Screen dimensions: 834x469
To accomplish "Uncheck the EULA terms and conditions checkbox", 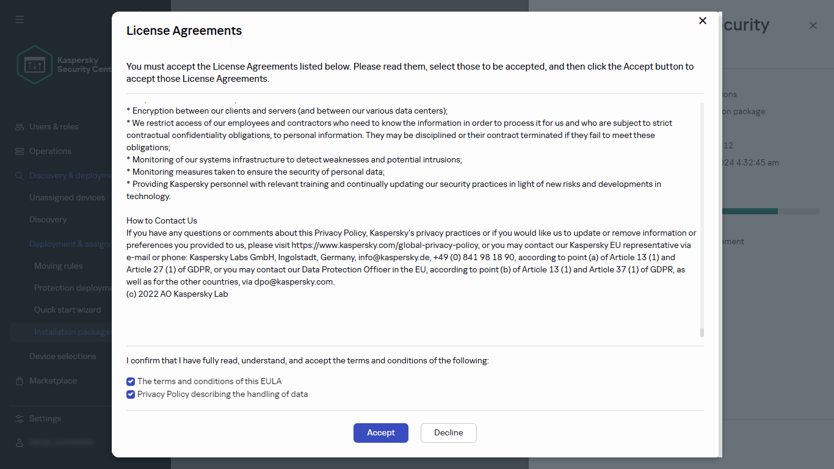I will pyautogui.click(x=130, y=381).
